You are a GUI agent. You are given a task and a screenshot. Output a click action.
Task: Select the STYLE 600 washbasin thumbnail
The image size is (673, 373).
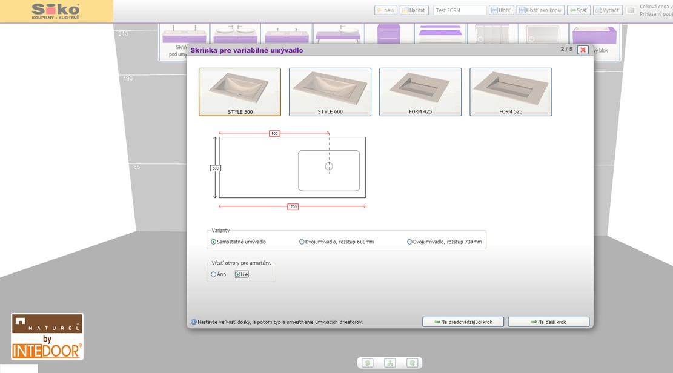click(330, 92)
